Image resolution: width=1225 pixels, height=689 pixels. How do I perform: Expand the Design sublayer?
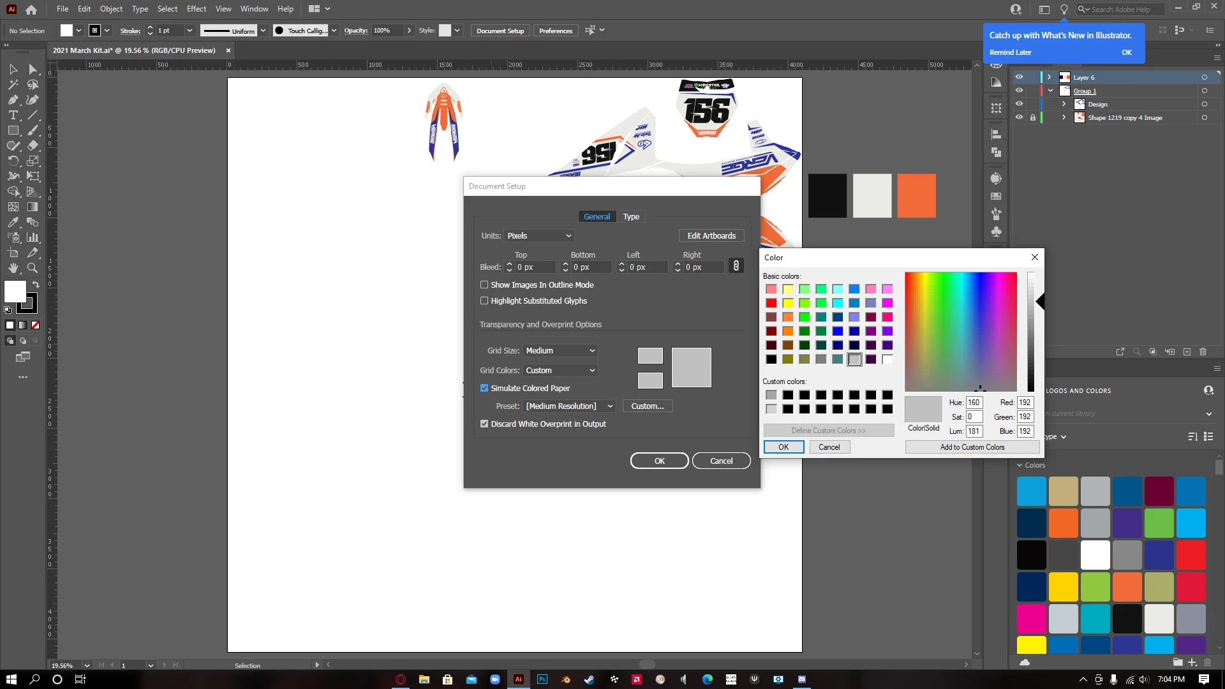1064,104
